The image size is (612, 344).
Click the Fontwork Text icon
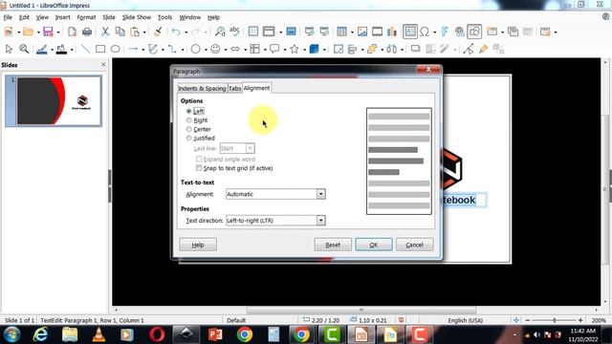pos(445,32)
